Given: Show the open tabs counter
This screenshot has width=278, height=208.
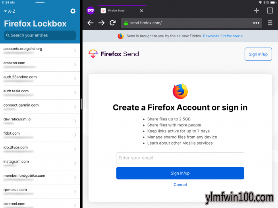Looking at the screenshot, I should pos(270,11).
